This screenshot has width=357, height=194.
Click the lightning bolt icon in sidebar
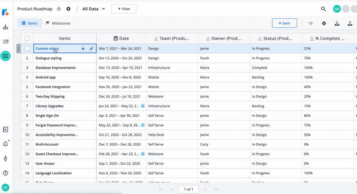5,158
